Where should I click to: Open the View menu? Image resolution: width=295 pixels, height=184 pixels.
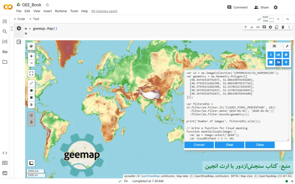coord(37,11)
